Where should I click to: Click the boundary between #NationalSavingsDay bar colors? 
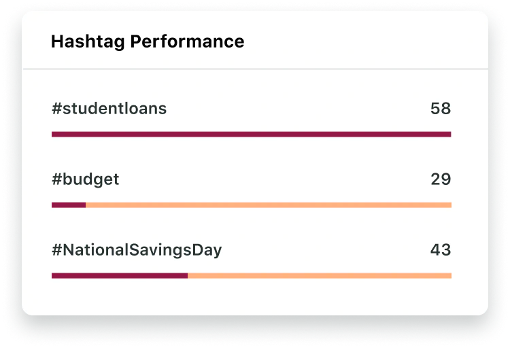188,276
